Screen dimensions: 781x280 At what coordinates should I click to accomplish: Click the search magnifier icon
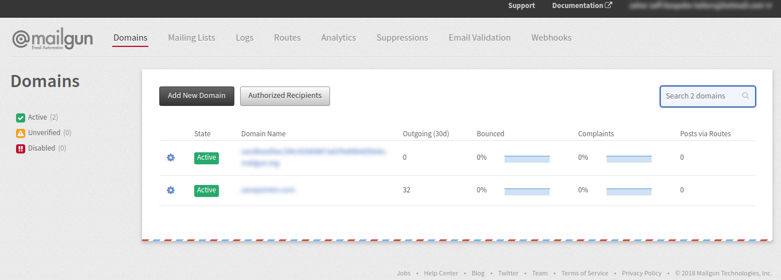point(745,96)
